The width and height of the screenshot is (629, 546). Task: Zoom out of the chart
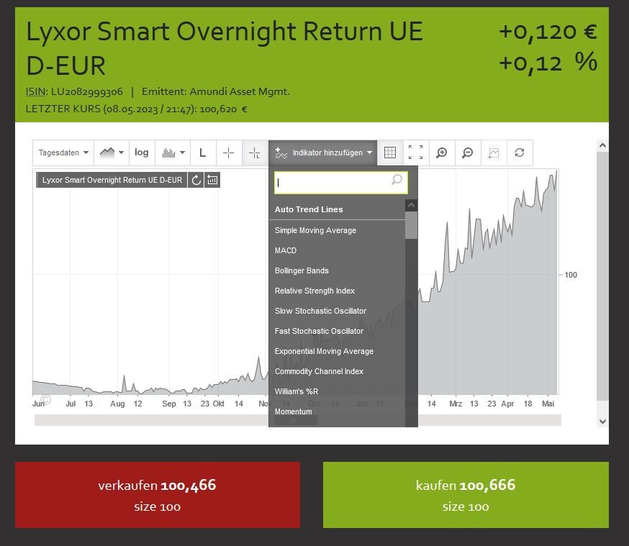pos(468,153)
